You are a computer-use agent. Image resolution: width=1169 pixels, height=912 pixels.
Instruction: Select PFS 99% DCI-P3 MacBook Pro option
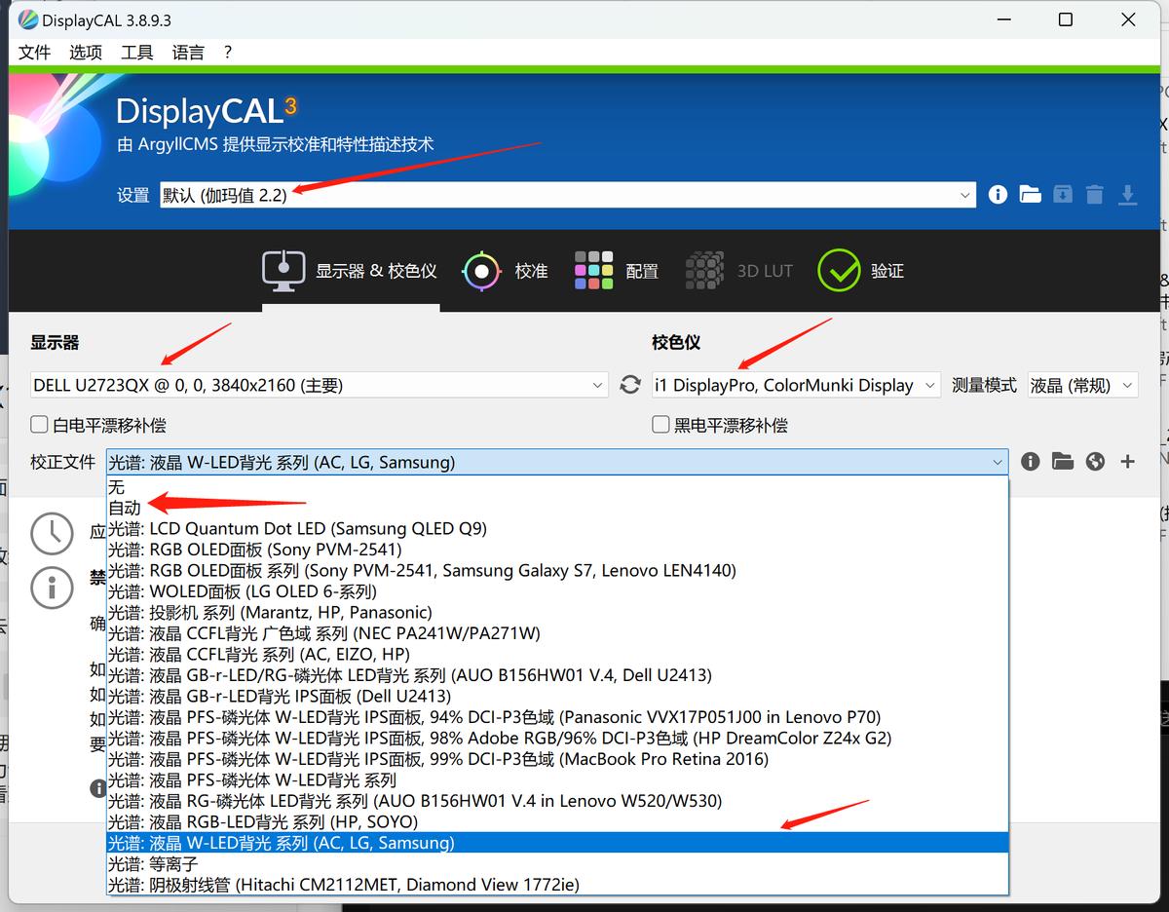[557, 759]
